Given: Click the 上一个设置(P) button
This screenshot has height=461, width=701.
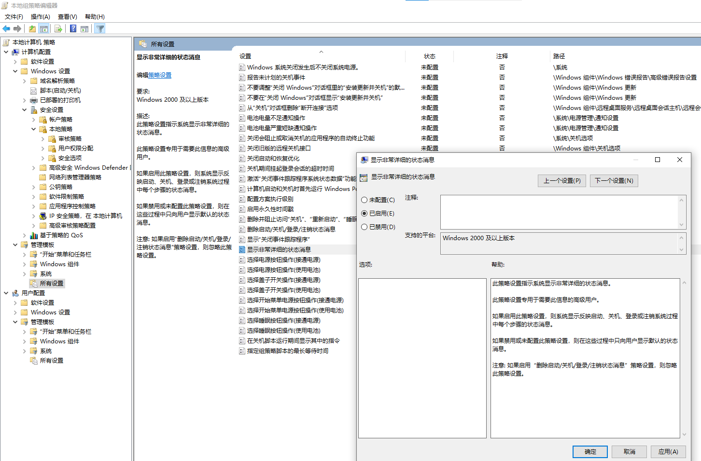Looking at the screenshot, I should pos(562,181).
